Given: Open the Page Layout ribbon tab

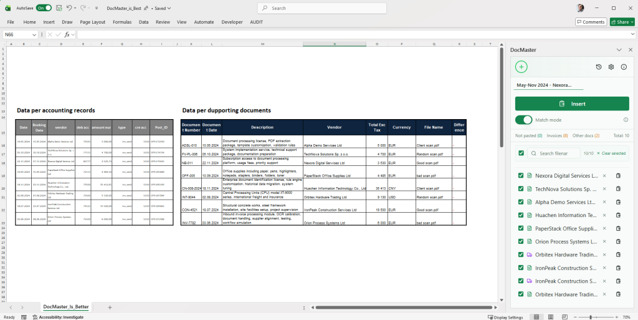Looking at the screenshot, I should (92, 22).
